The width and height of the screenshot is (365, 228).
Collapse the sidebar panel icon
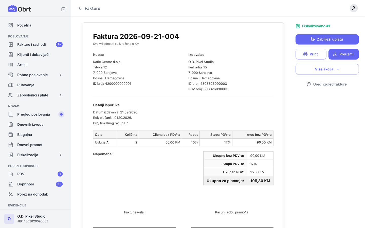pos(63,9)
